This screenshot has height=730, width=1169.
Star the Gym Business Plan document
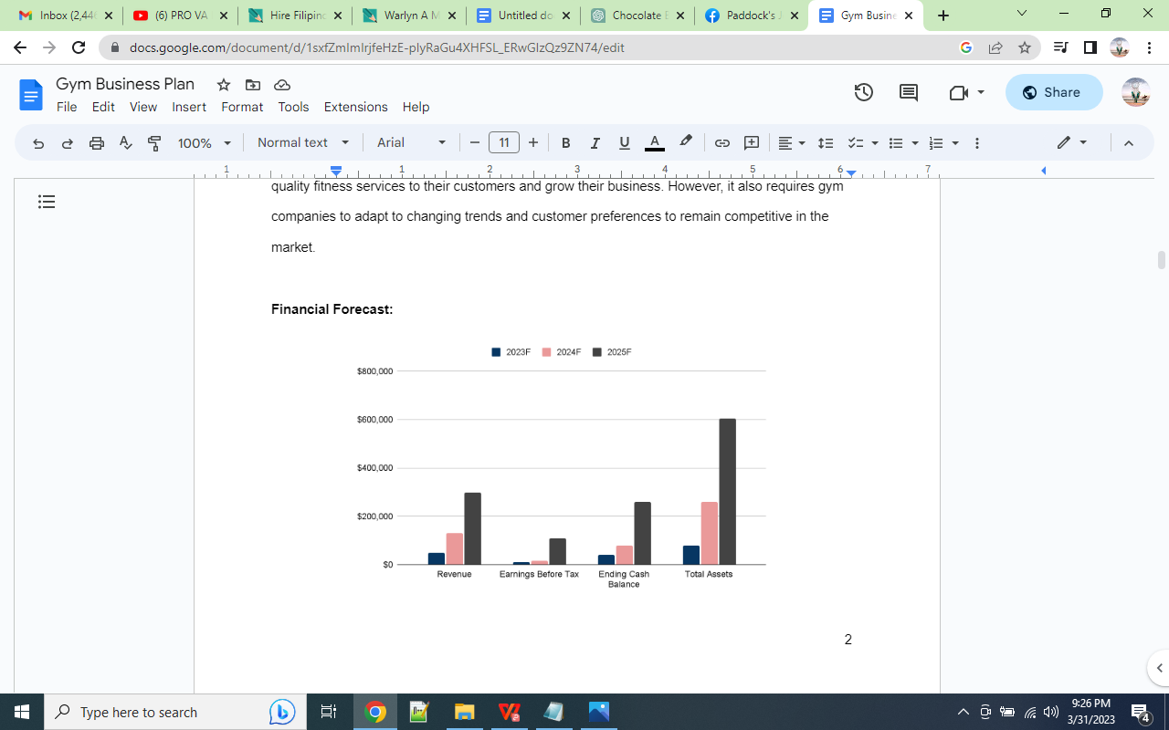click(x=224, y=85)
